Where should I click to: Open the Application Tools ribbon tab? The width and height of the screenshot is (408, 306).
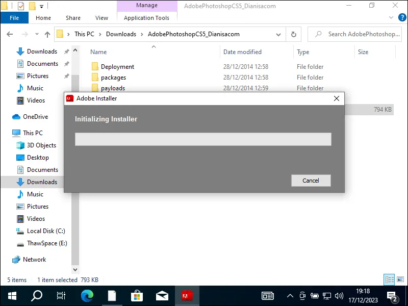[x=146, y=18]
